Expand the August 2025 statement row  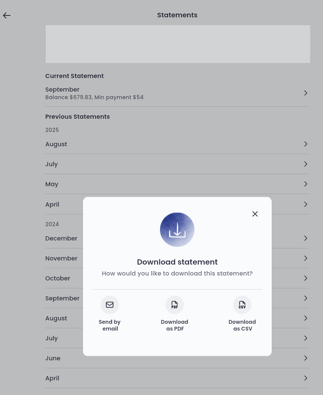point(177,144)
